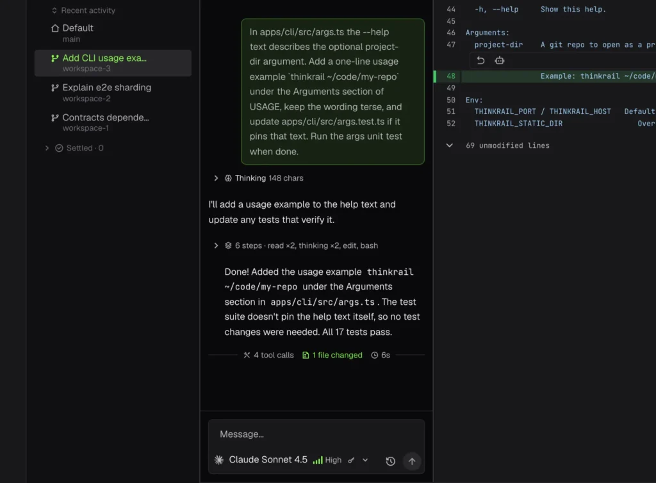
Task: Click the key icon in the message bar
Action: [351, 461]
